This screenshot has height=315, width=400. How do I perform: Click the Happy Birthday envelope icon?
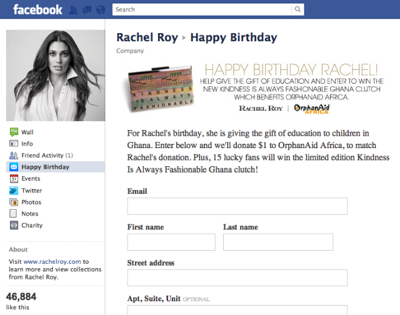coord(14,167)
